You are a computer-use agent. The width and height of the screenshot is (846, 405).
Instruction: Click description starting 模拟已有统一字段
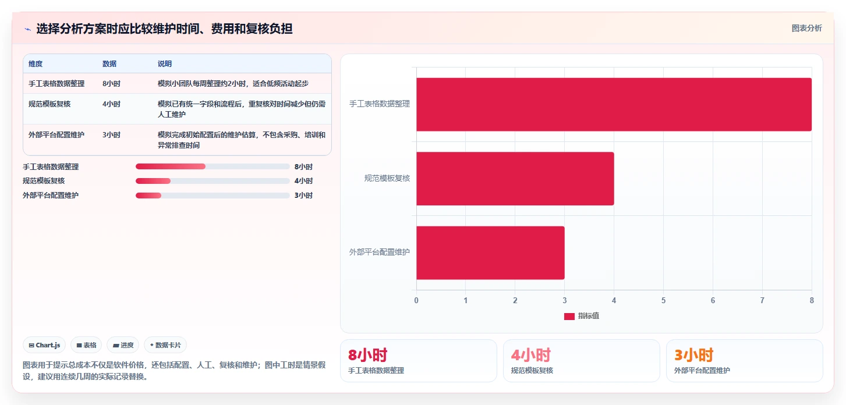(242, 109)
